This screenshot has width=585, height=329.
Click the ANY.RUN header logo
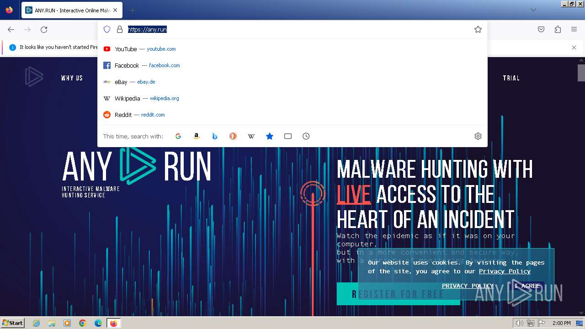pos(34,76)
